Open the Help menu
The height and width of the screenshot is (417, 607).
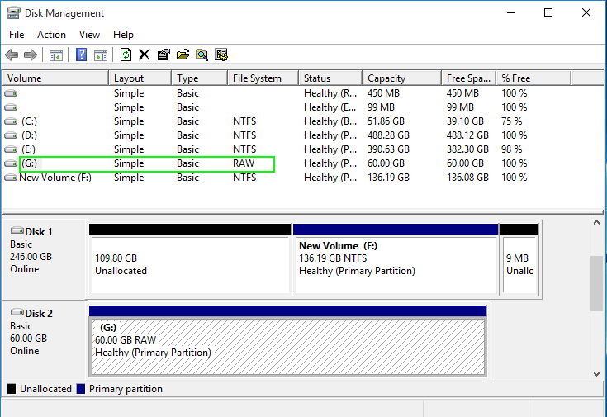[123, 35]
